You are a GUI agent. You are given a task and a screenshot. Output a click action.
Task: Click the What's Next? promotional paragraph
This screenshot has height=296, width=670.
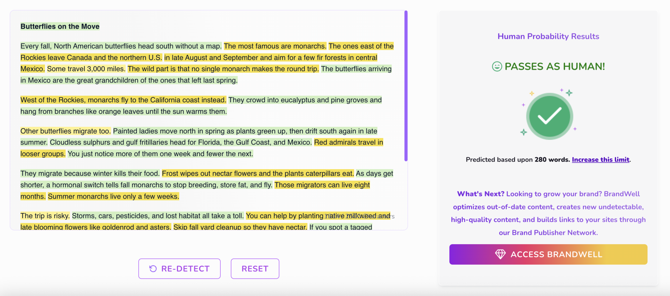[x=548, y=213]
